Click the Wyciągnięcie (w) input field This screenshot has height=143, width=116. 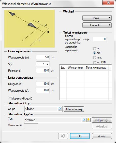(x=43, y=57)
